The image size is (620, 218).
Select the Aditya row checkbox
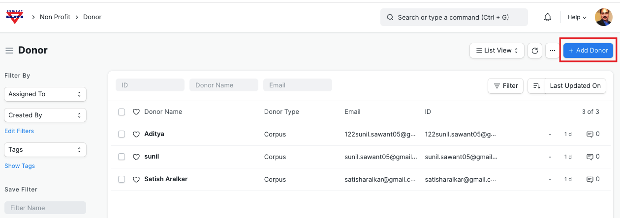click(122, 135)
